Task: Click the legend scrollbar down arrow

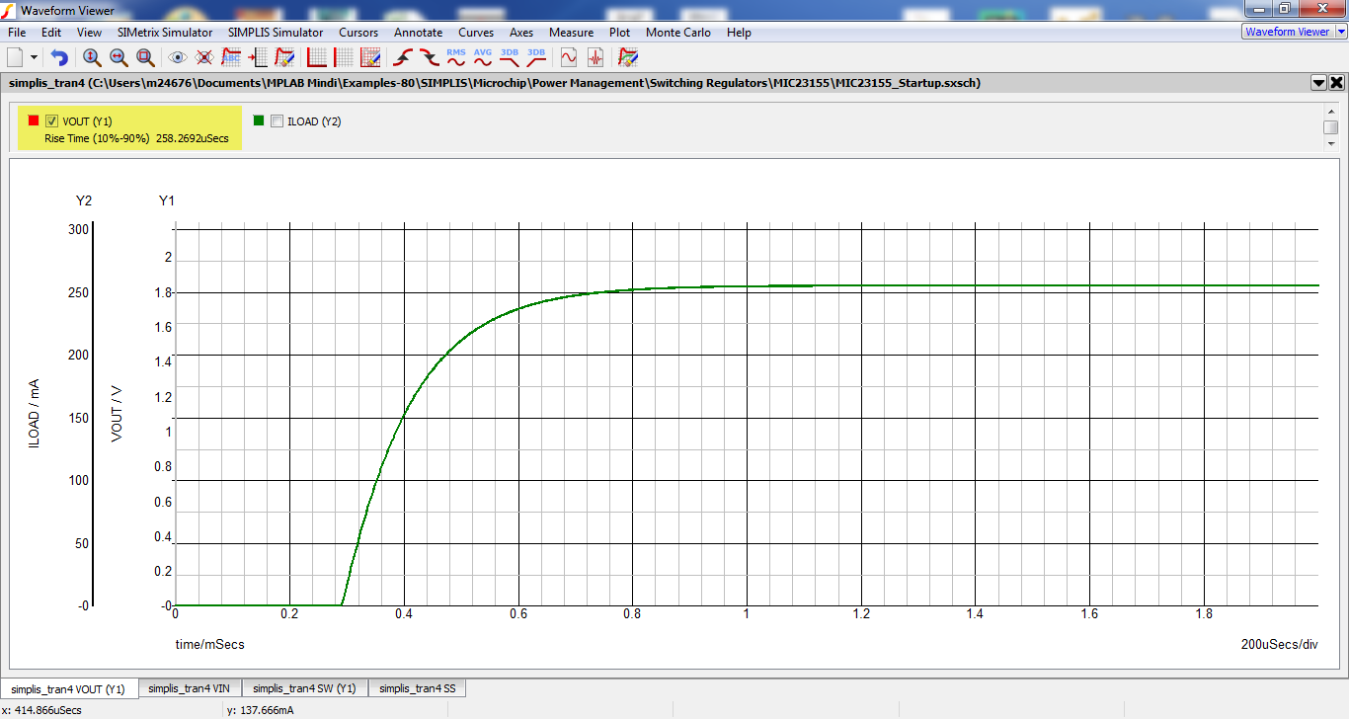Action: tap(1331, 143)
